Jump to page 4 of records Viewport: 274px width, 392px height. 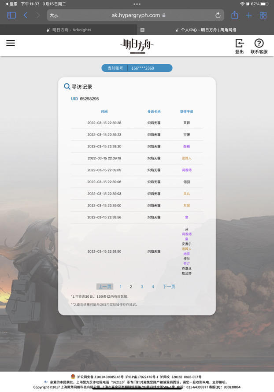click(x=153, y=286)
